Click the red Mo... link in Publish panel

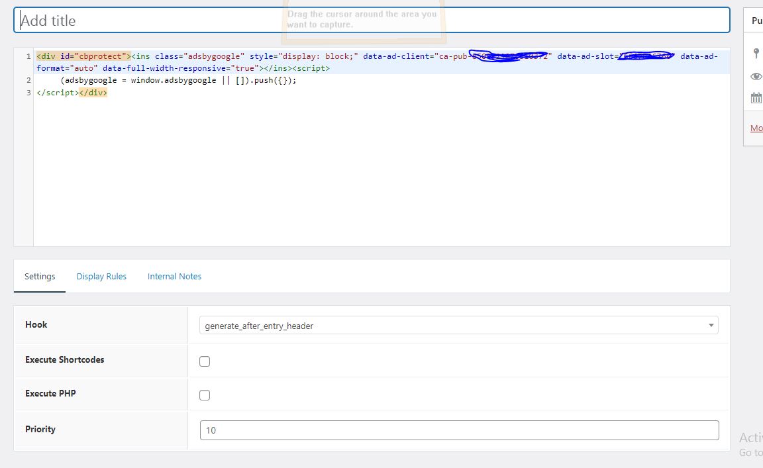pyautogui.click(x=756, y=128)
